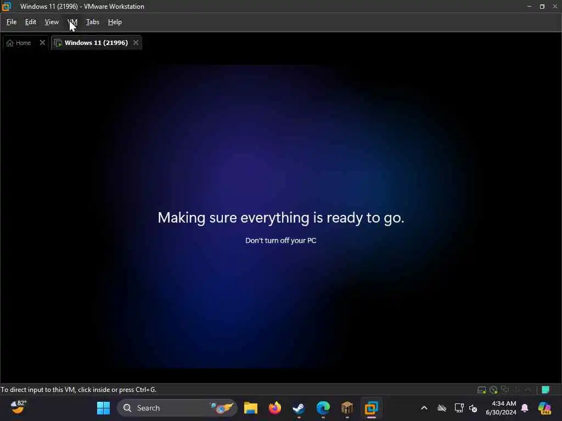Image resolution: width=562 pixels, height=421 pixels.
Task: Open the View menu
Action: [52, 22]
